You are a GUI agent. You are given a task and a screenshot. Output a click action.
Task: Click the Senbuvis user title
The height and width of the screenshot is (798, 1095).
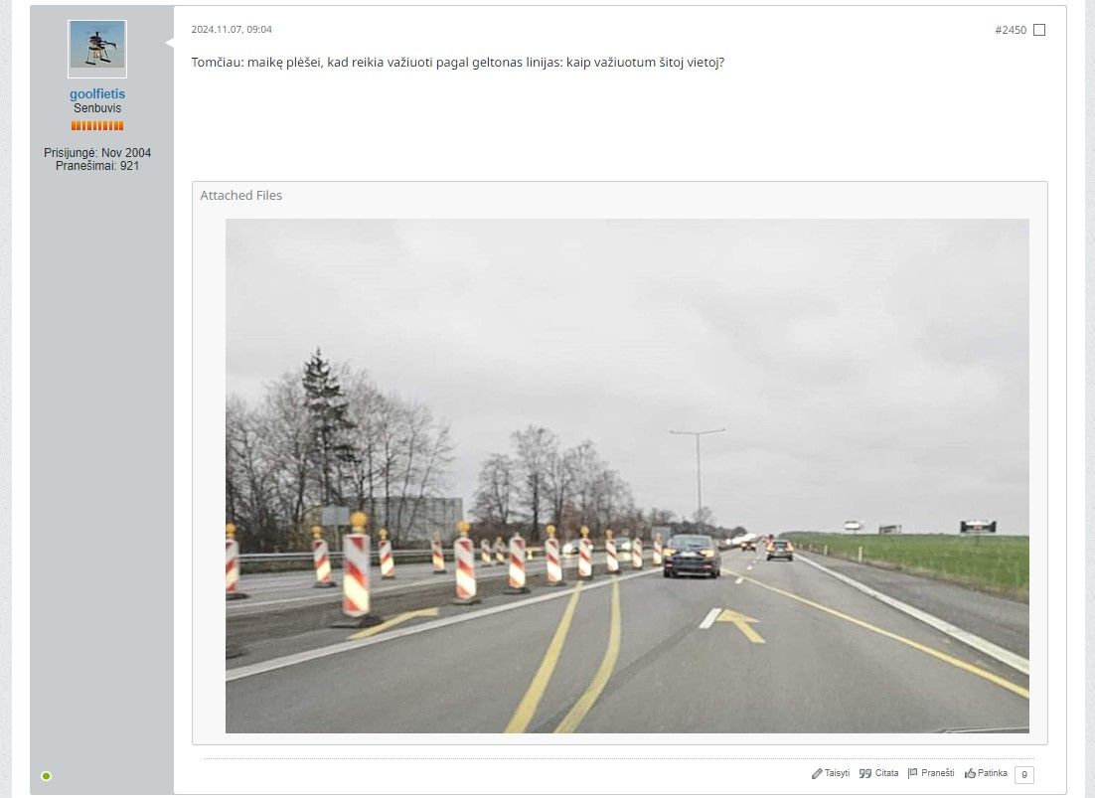pos(97,108)
